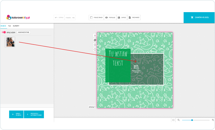
Task: Click the kolorowebity.pl logo
Action: [x=18, y=17]
